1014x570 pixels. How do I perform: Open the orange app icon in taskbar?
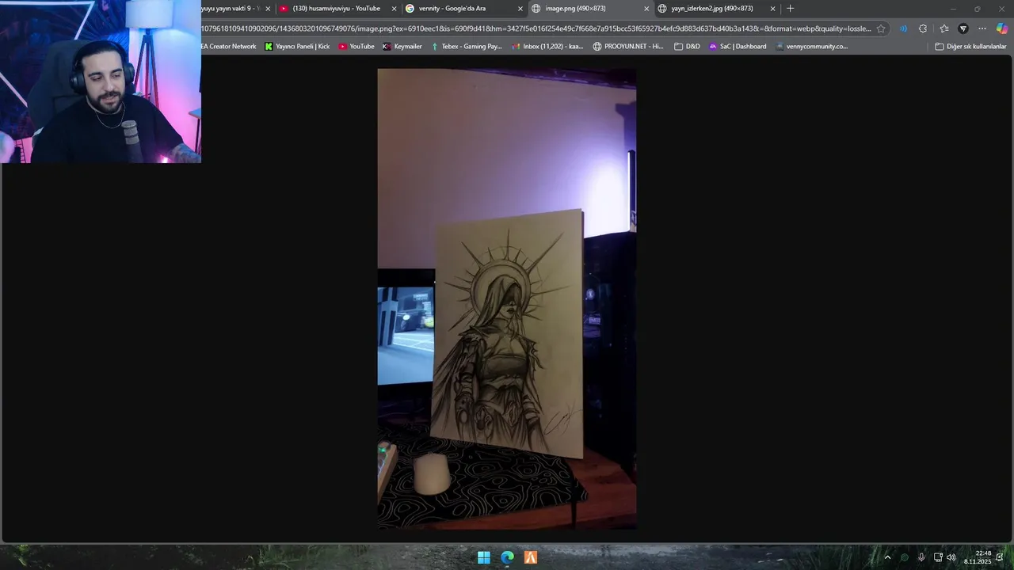[x=531, y=557]
